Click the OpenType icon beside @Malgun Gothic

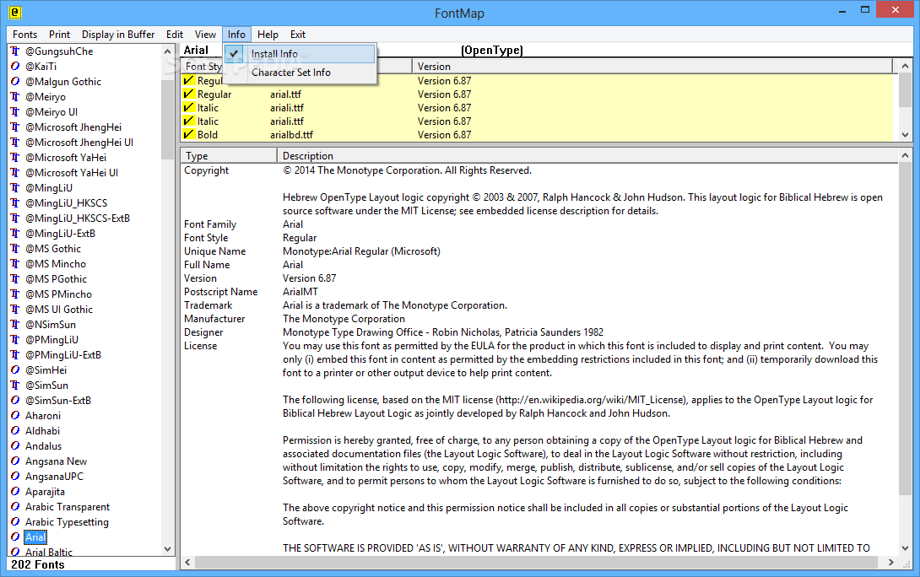point(15,82)
